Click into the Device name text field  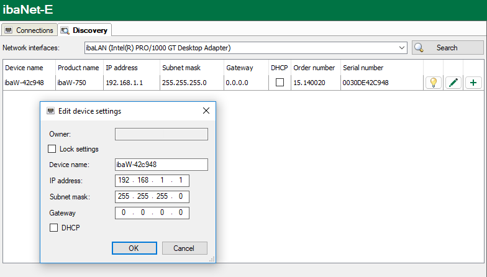click(x=161, y=165)
